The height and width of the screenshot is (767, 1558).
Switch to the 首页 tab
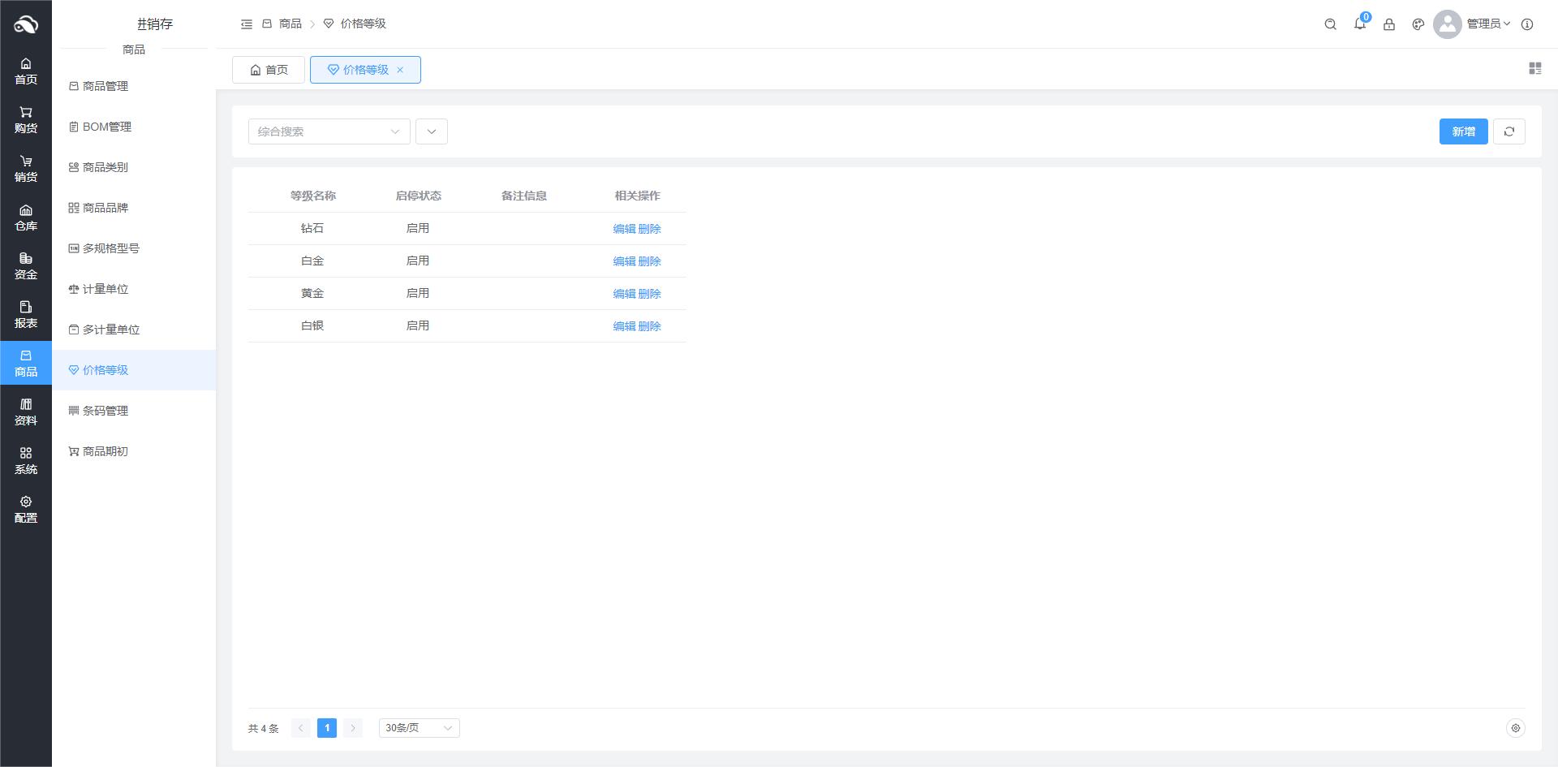click(269, 70)
